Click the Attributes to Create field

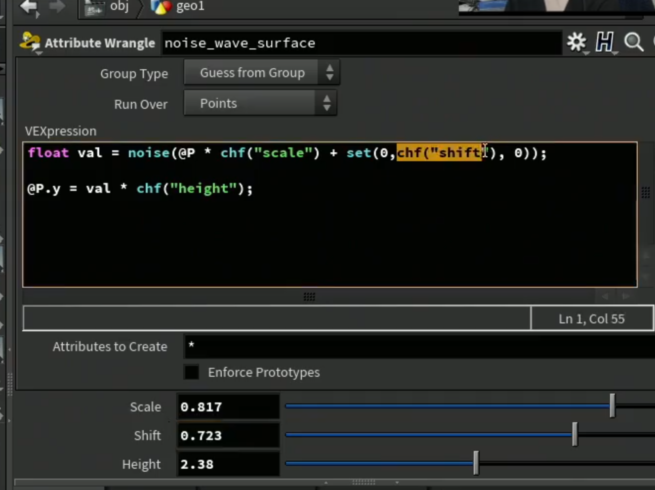(419, 346)
